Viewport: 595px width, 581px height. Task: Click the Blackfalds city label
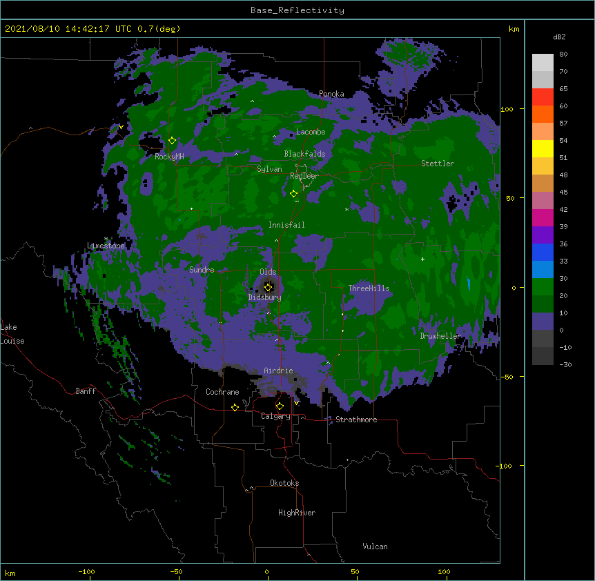click(304, 154)
